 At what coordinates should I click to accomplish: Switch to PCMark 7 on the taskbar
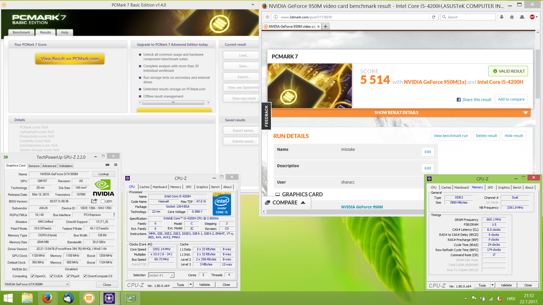pyautogui.click(x=89, y=298)
